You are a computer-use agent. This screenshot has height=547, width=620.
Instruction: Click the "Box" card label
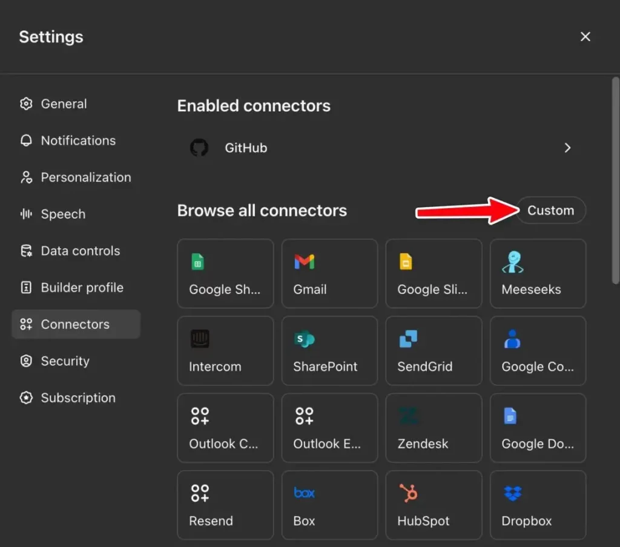[304, 520]
